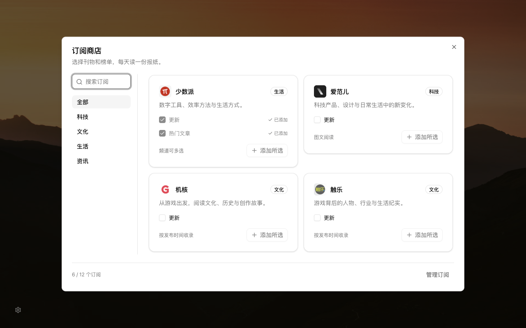Select the 科技 category in sidebar

(x=101, y=117)
